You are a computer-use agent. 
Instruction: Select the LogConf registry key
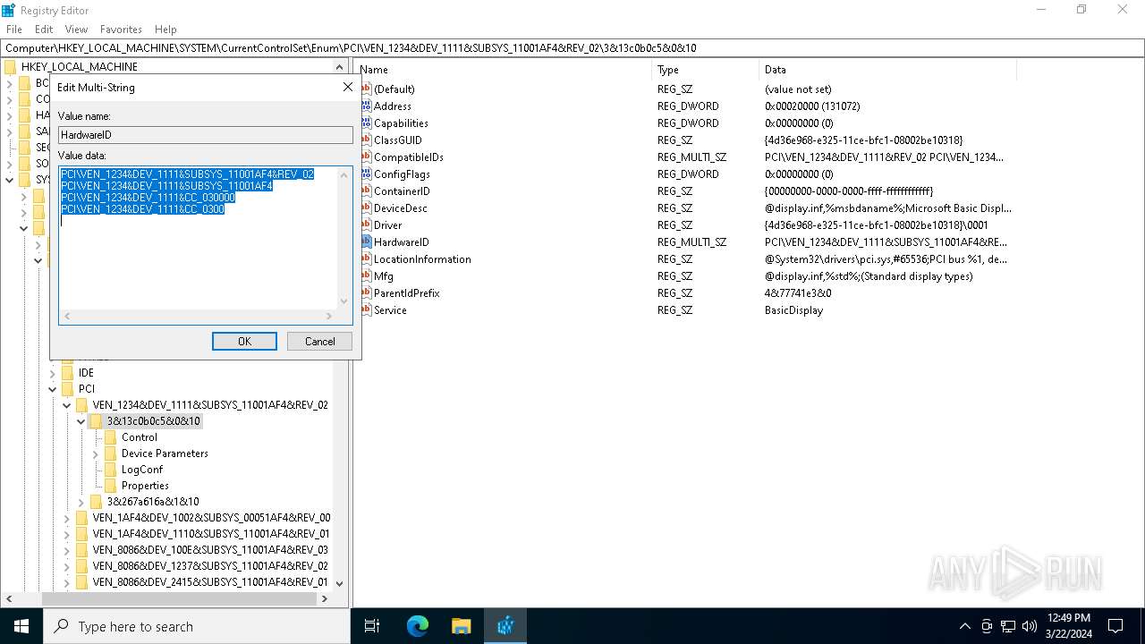[x=141, y=470]
